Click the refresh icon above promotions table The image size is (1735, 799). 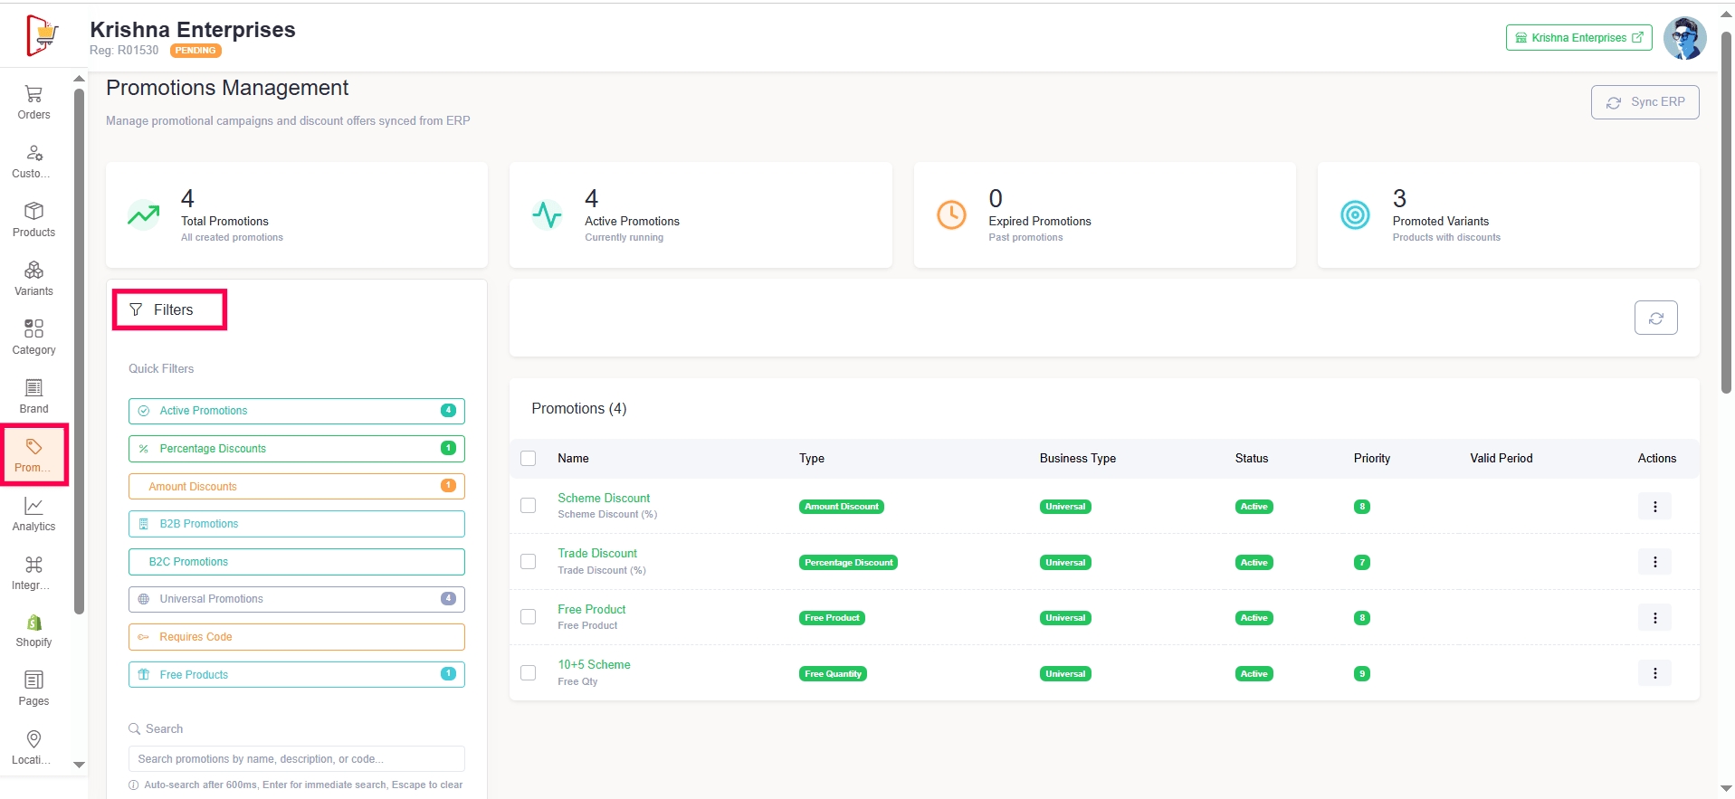[x=1655, y=318]
